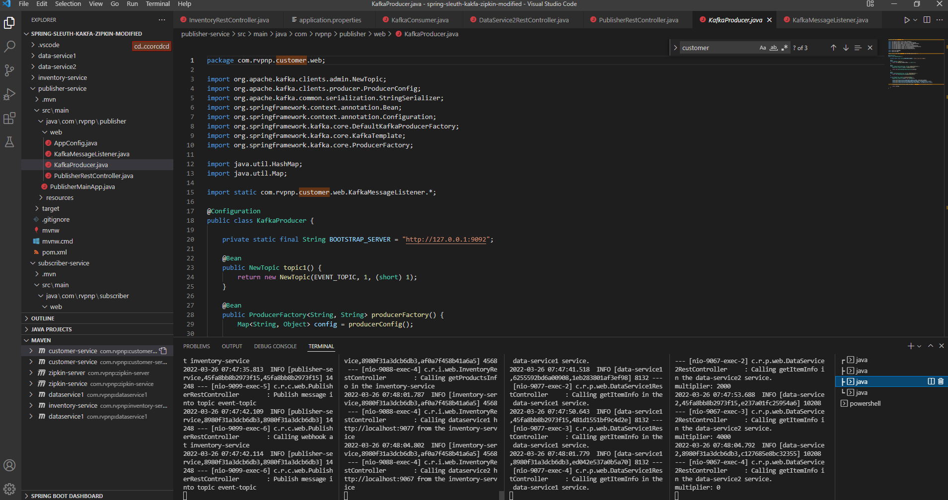Screen dimensions: 948x500
Task: Open the Search view in activity bar
Action: [9, 47]
